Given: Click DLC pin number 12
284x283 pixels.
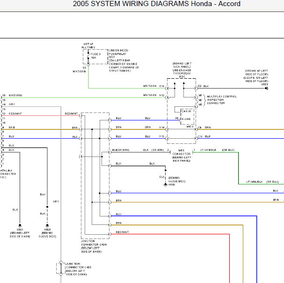Looking at the screenshot, I should coord(4,113).
